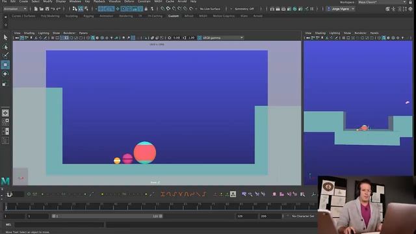
Task: Open the Maya Classic workspace dropdown
Action: tap(382, 2)
